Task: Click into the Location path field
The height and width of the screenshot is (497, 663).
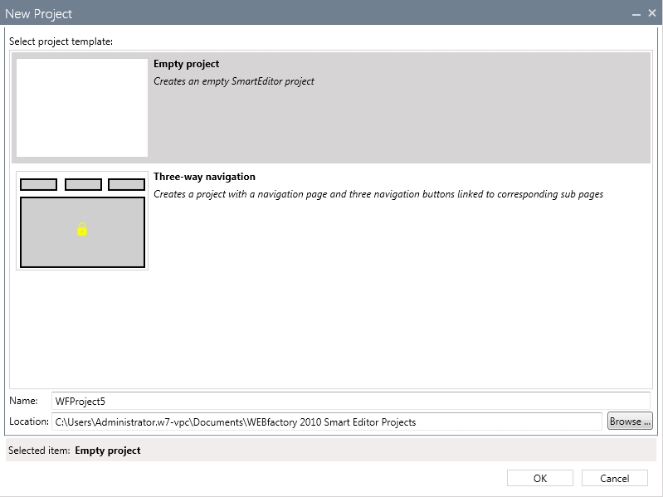Action: pos(327,421)
